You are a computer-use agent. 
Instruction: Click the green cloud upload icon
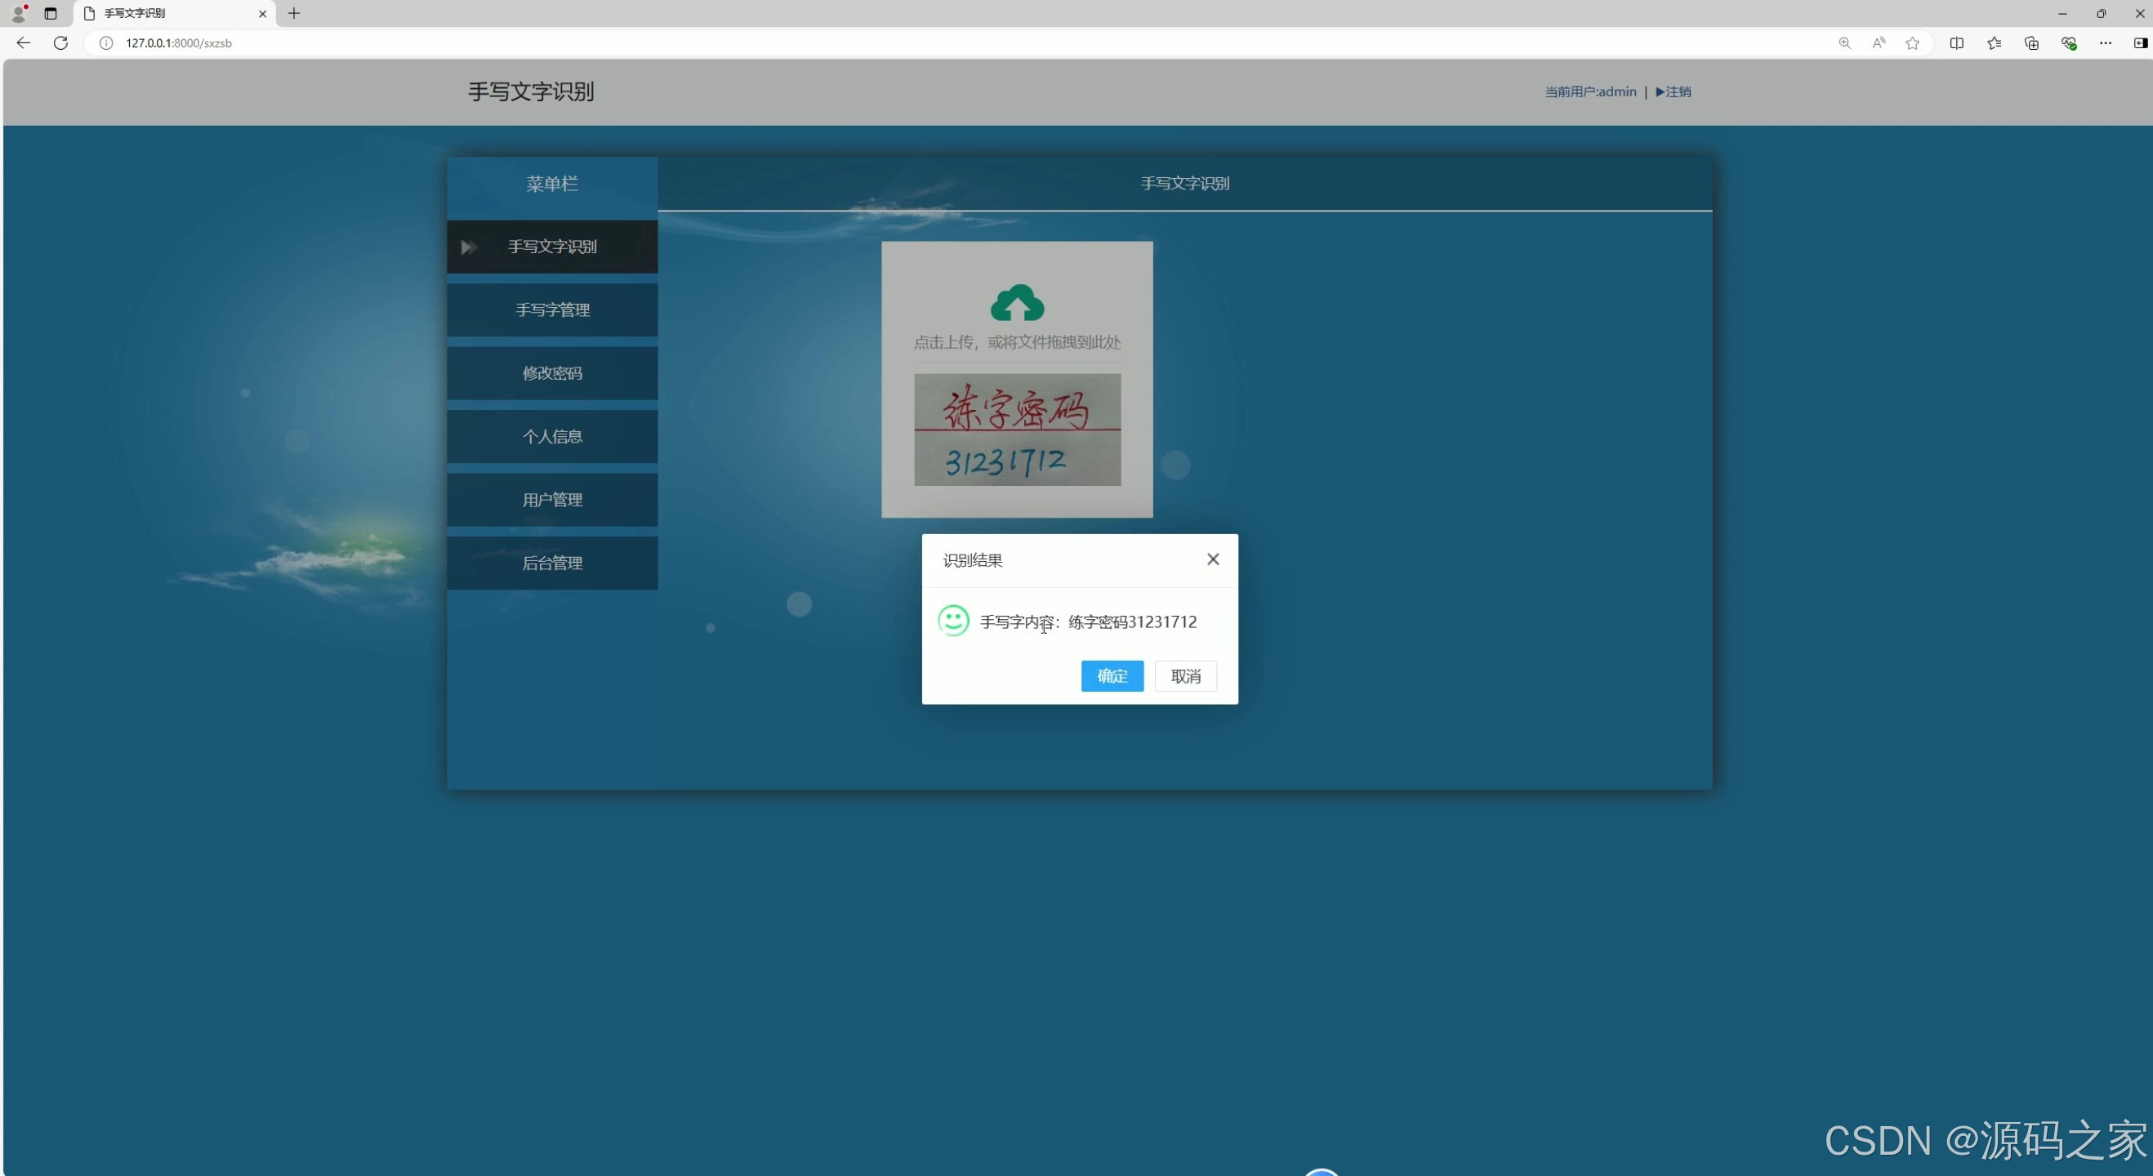(x=1016, y=304)
